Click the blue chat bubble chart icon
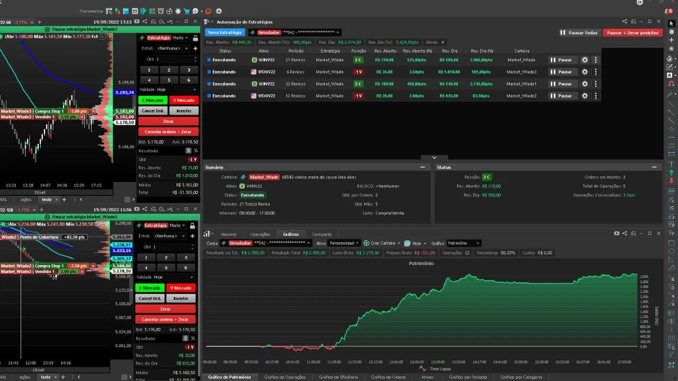678x381 pixels. [x=195, y=11]
